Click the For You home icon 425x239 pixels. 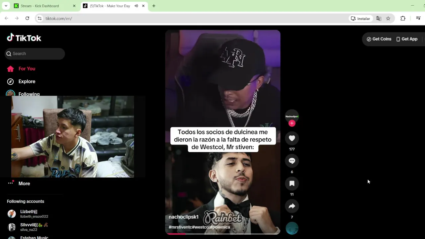(x=11, y=69)
